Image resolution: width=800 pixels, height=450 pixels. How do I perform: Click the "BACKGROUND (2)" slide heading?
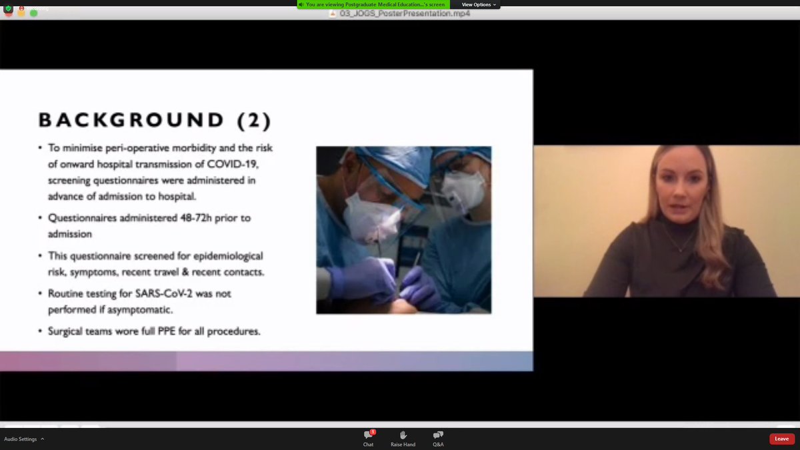(x=155, y=121)
